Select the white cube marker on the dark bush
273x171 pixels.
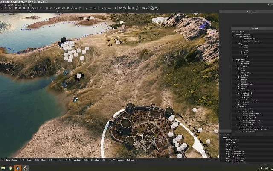click(78, 76)
